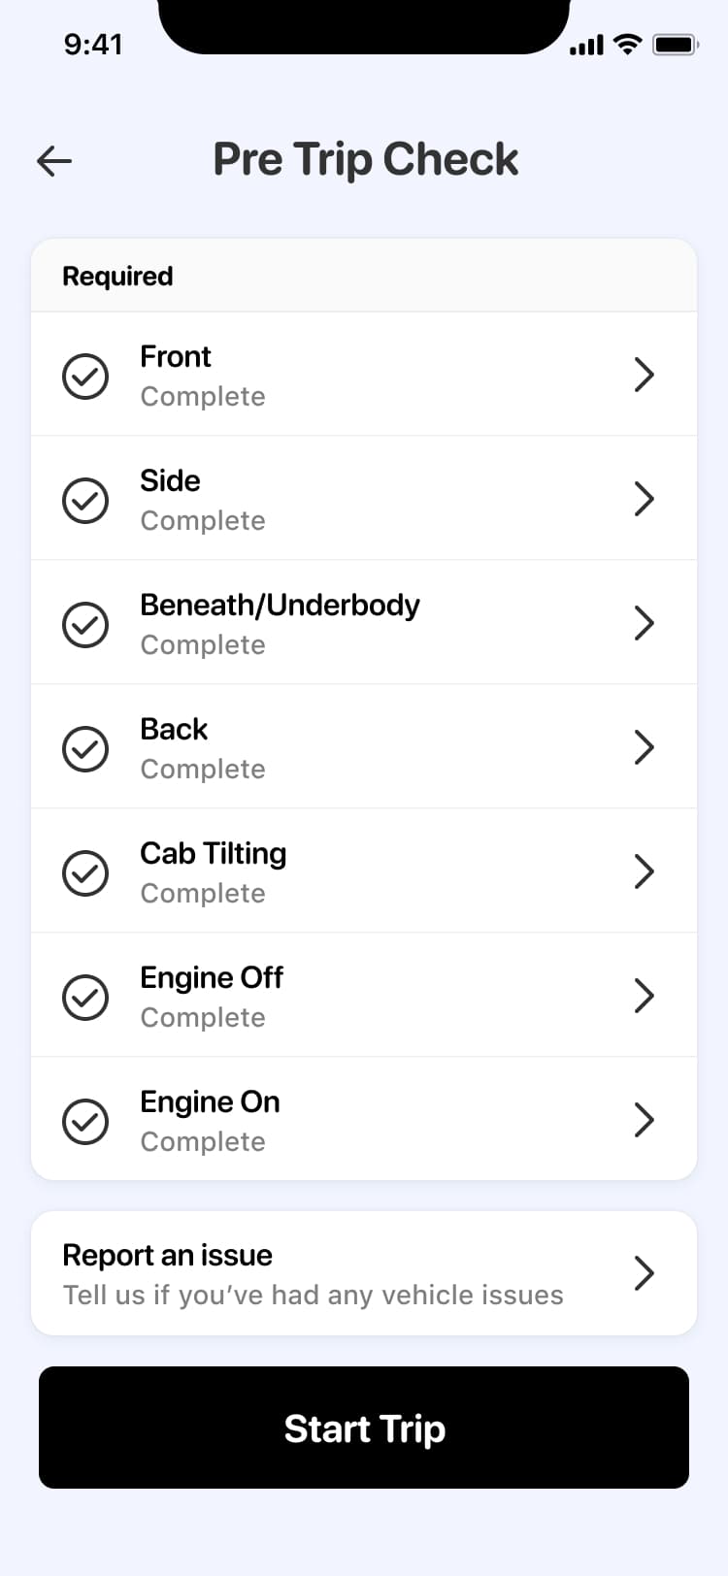Tap the Wi-Fi status icon
728x1576 pixels.
pyautogui.click(x=629, y=44)
